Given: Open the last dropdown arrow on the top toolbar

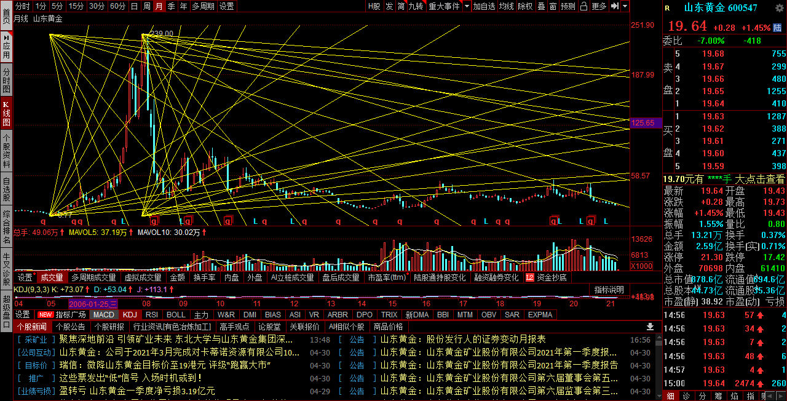Looking at the screenshot, I should coord(625,6).
